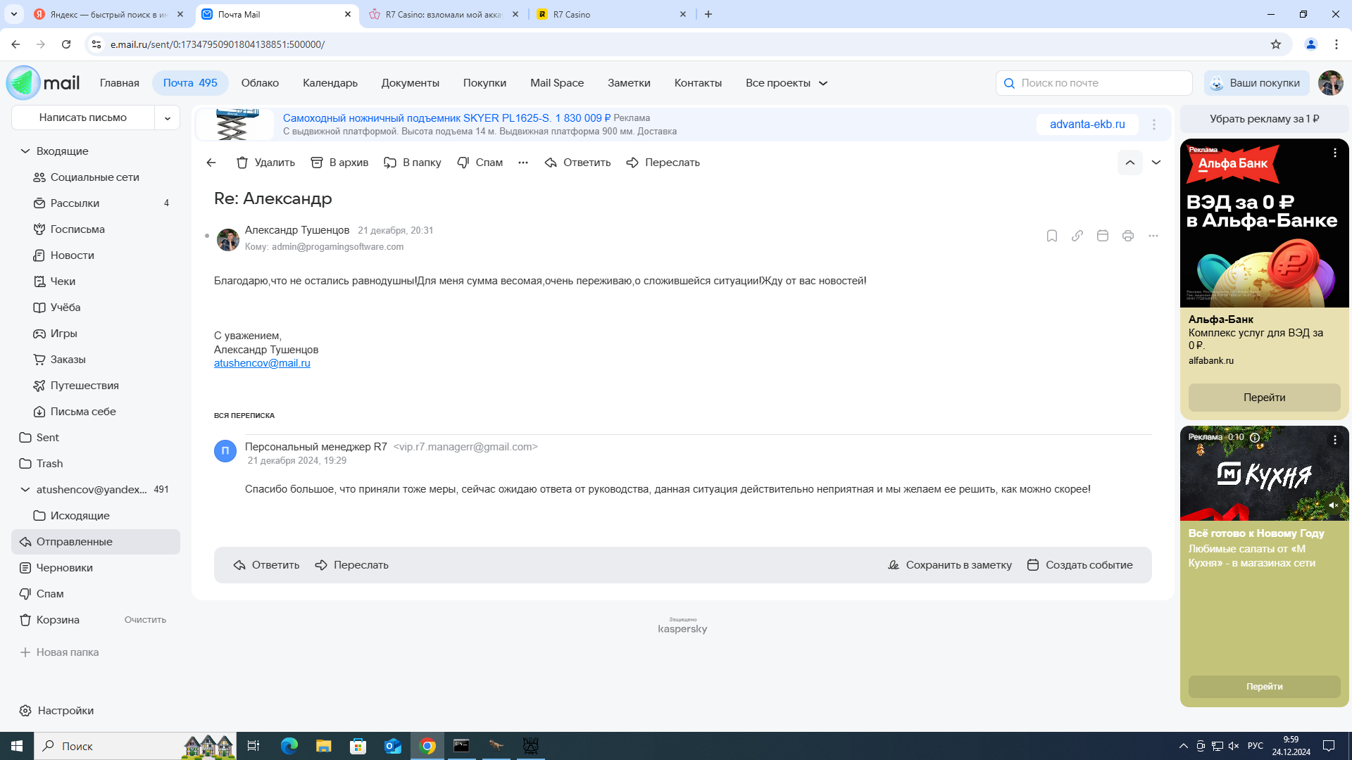Open dropdown next to Написать письмо

168,118
